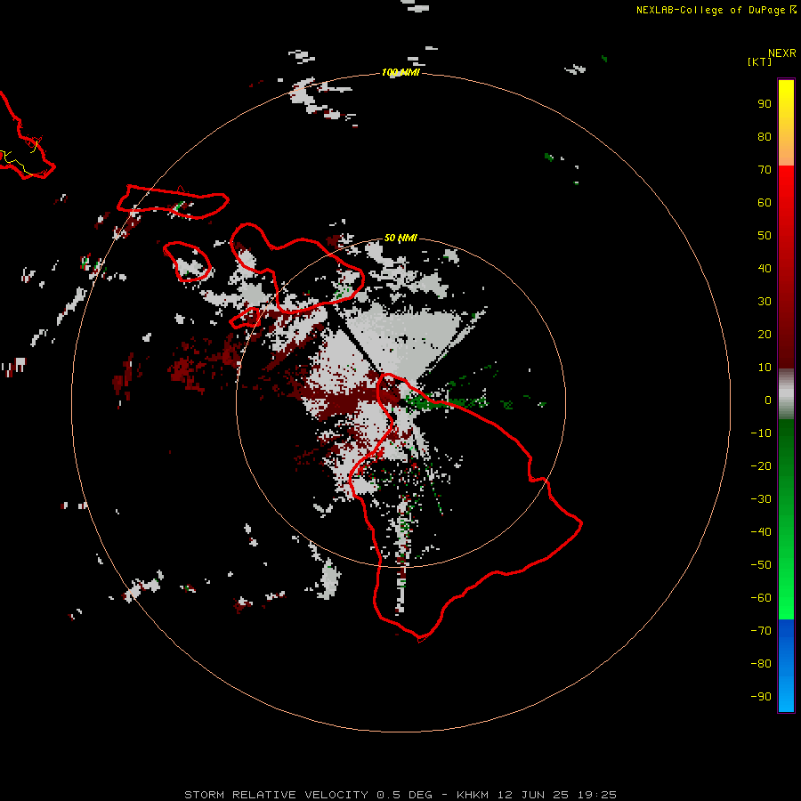Screen dimensions: 801x801
Task: Click the -90 value on the velocity scale
Action: pyautogui.click(x=761, y=697)
